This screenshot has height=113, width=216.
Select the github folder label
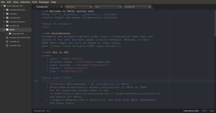coord(12,30)
